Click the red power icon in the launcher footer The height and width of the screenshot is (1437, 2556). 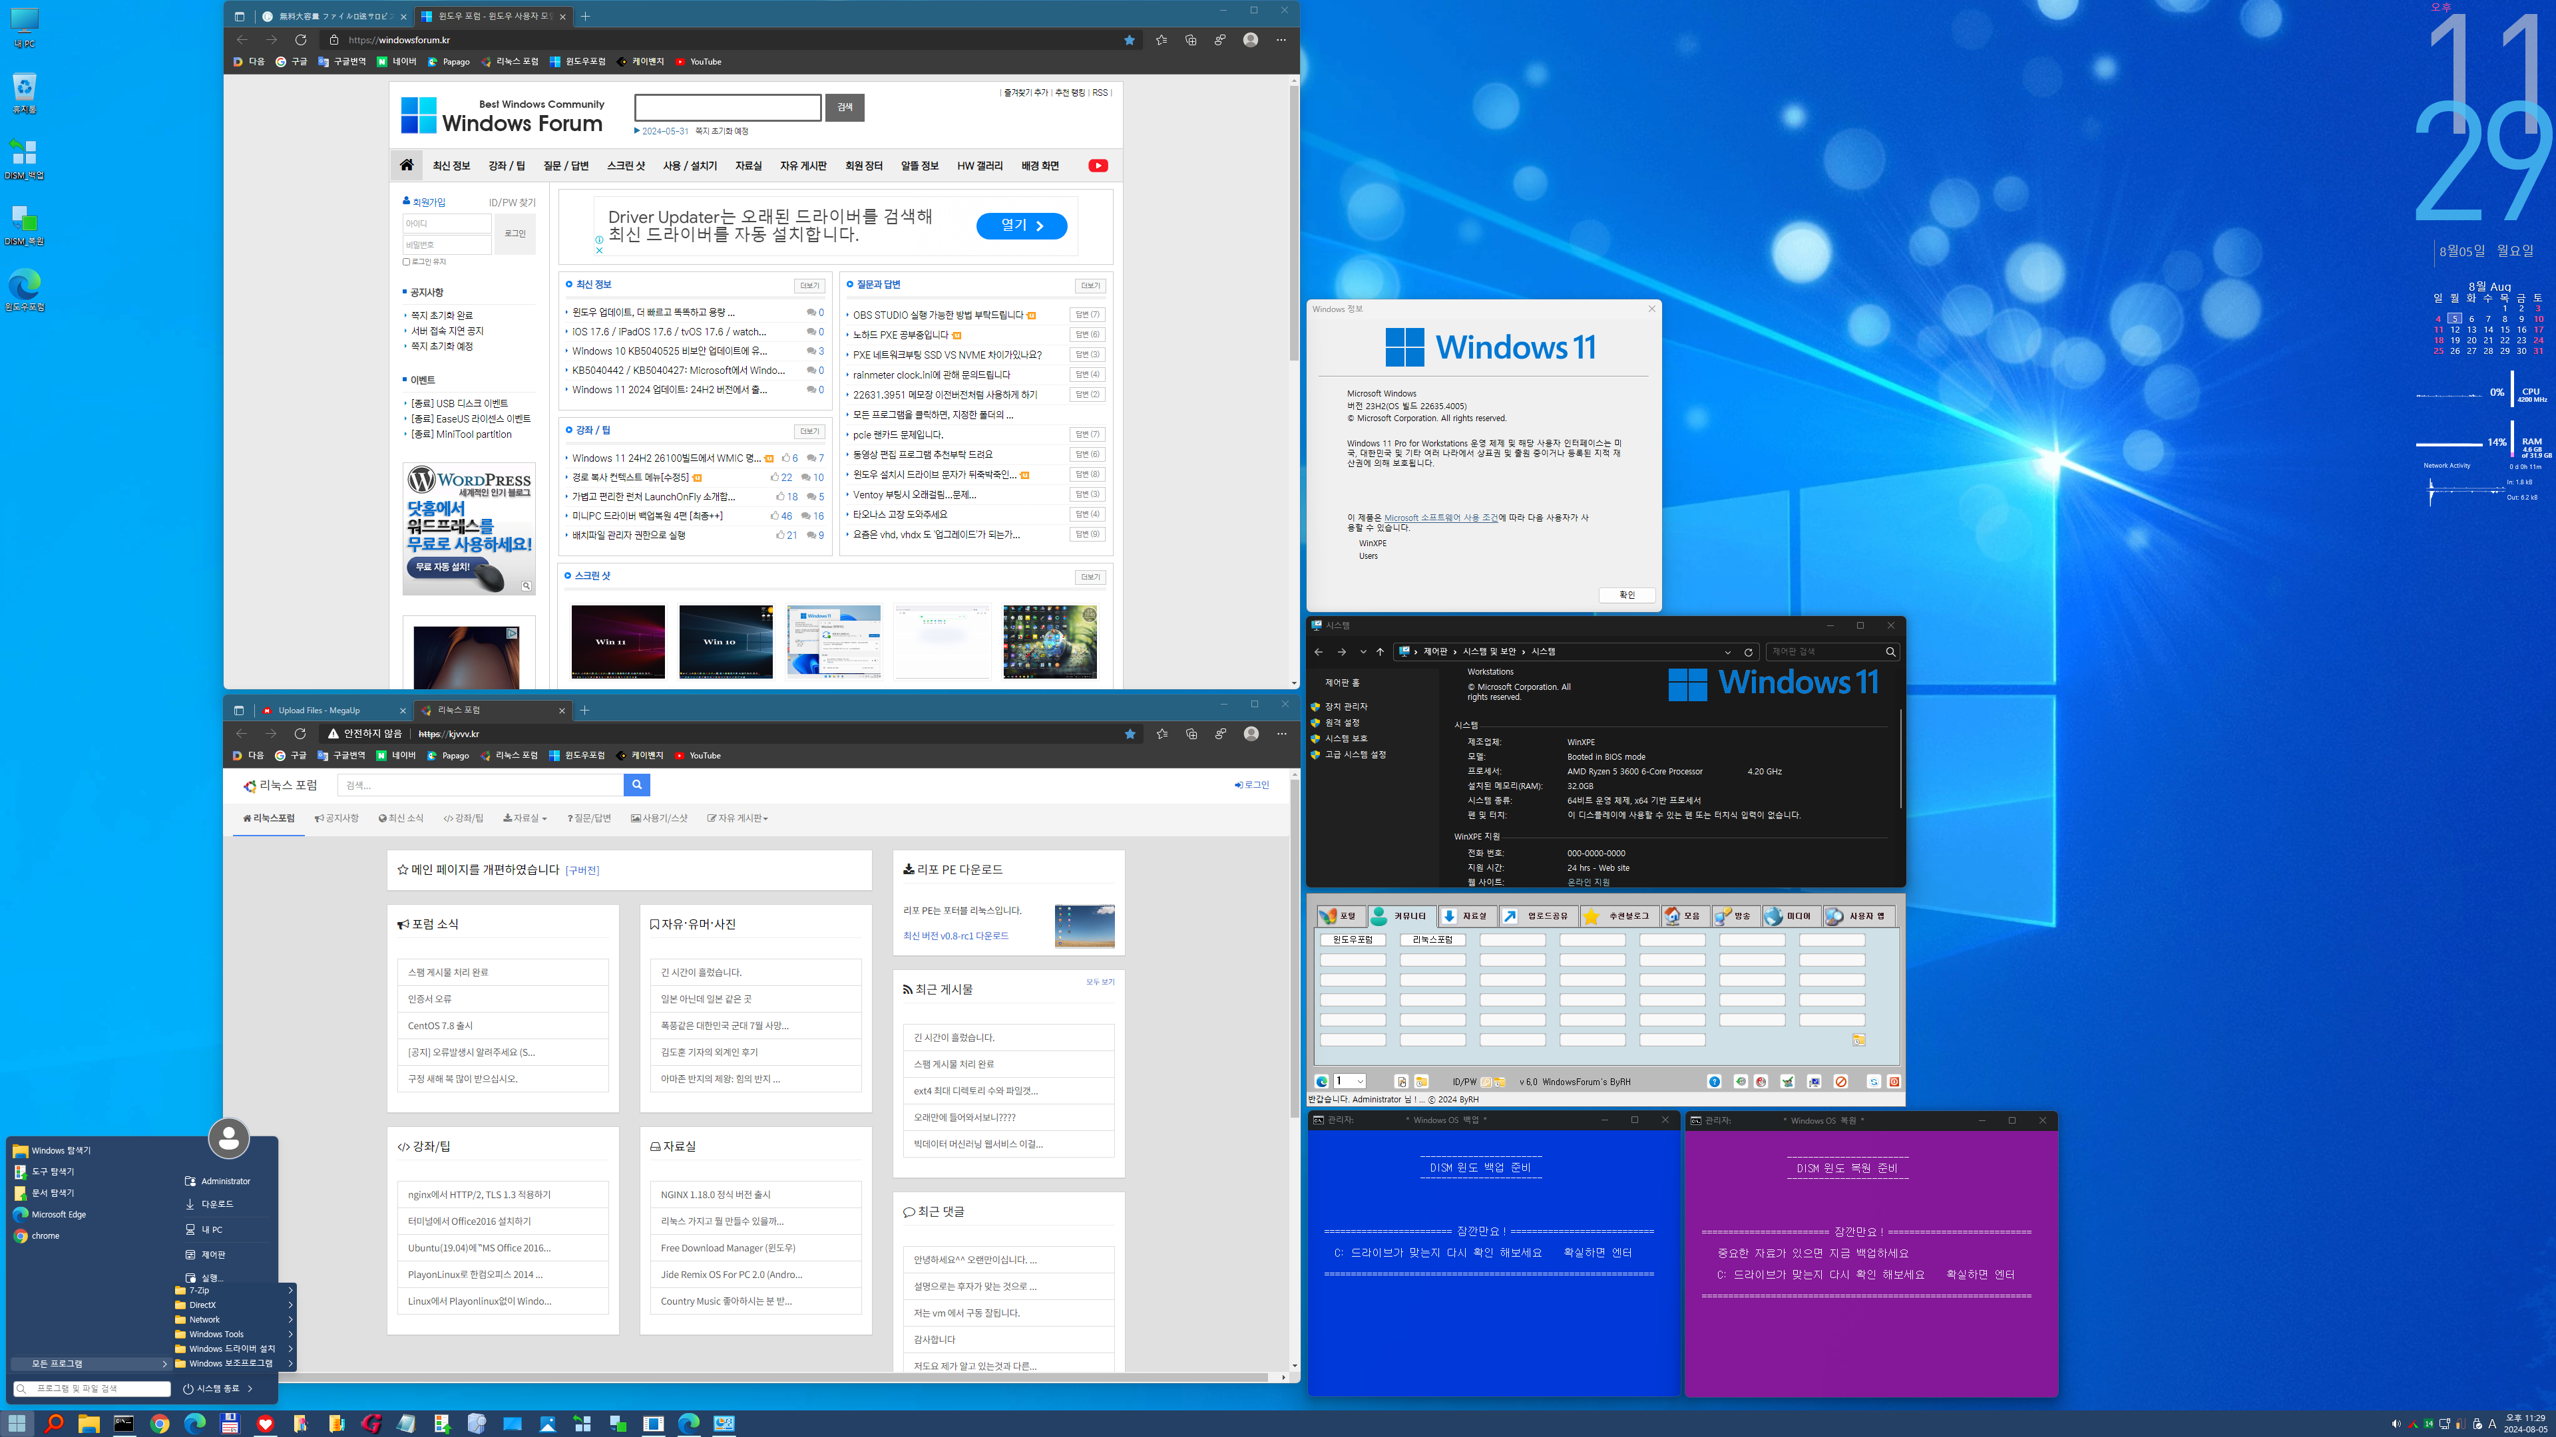click(1893, 1081)
